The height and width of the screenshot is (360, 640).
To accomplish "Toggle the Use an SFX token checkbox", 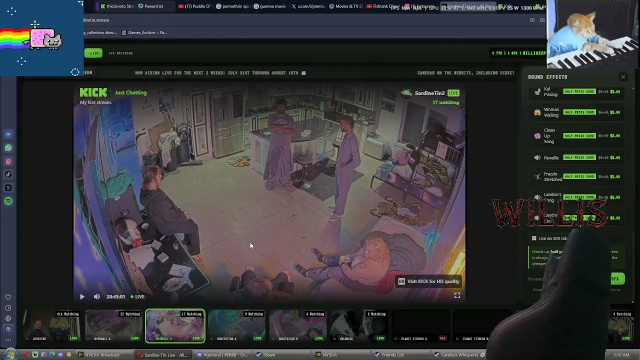I will click(x=534, y=238).
